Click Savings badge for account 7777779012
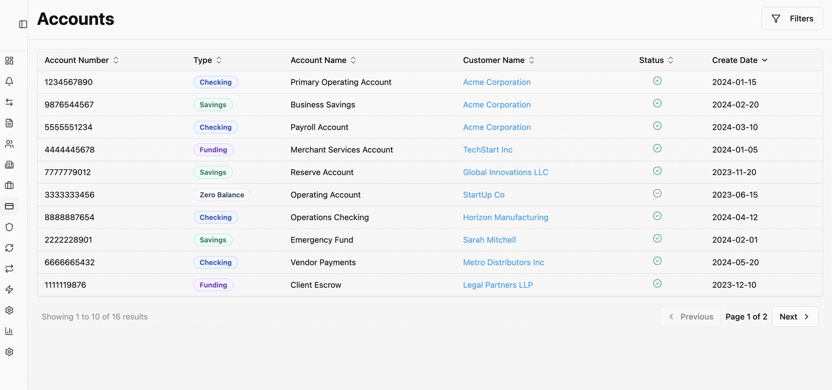The width and height of the screenshot is (832, 390). 213,172
